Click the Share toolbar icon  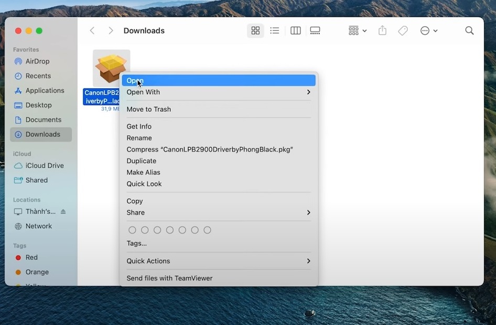382,31
